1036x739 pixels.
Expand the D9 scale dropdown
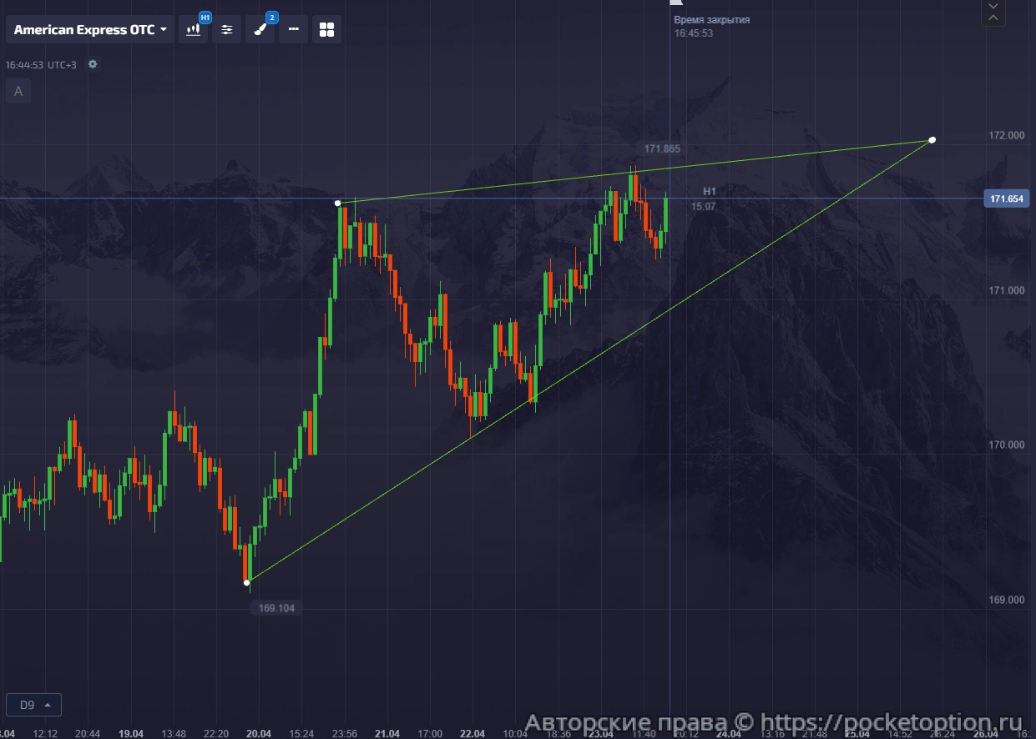tap(33, 705)
